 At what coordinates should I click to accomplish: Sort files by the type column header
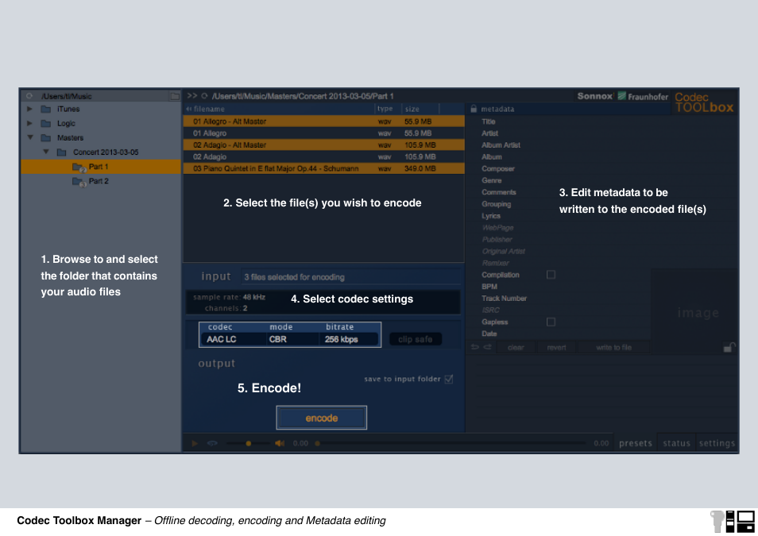(x=388, y=109)
